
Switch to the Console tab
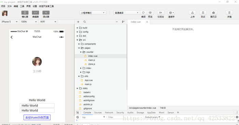click(x=87, y=112)
